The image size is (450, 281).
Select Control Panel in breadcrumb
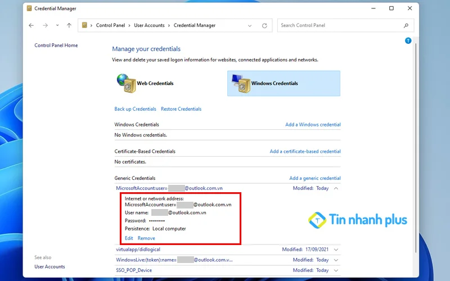click(x=110, y=25)
